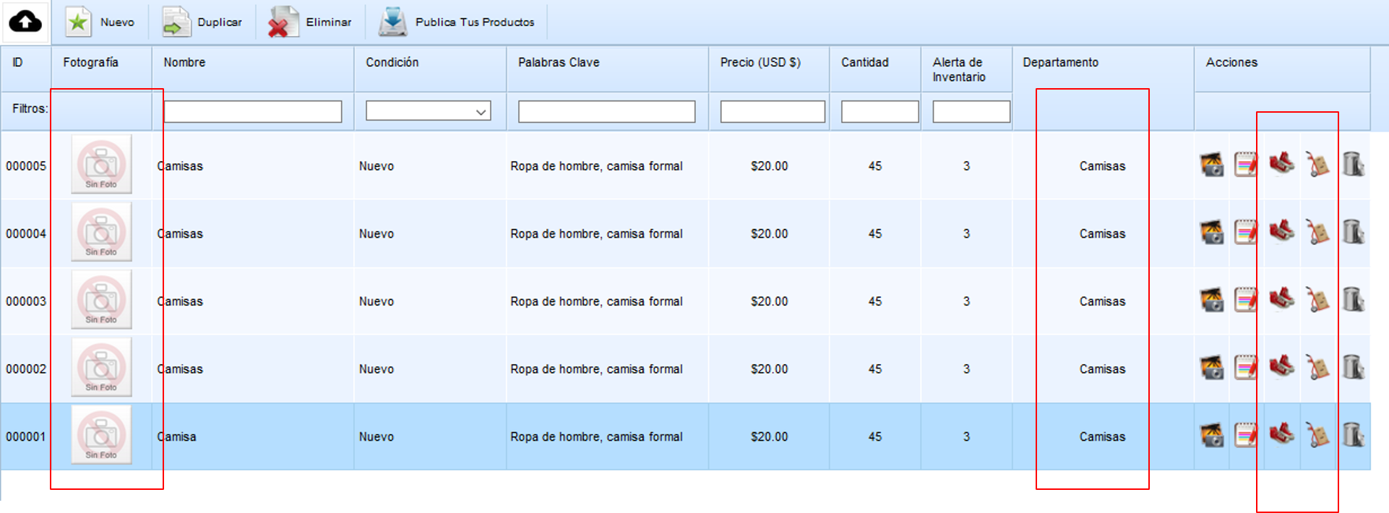Sort by the Cantidad column header
Screen dimensions: 1389x513
(x=865, y=63)
